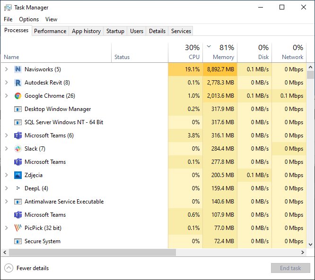Select the Processes tab
Image resolution: width=315 pixels, height=280 pixels.
coord(16,30)
